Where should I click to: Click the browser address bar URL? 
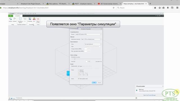pyautogui.click(x=26, y=8)
